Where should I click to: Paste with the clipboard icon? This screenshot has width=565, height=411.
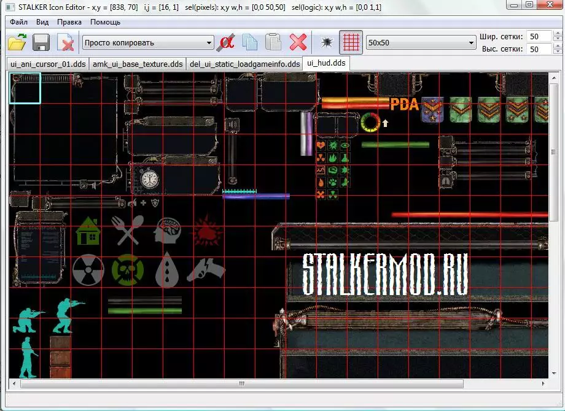[273, 42]
